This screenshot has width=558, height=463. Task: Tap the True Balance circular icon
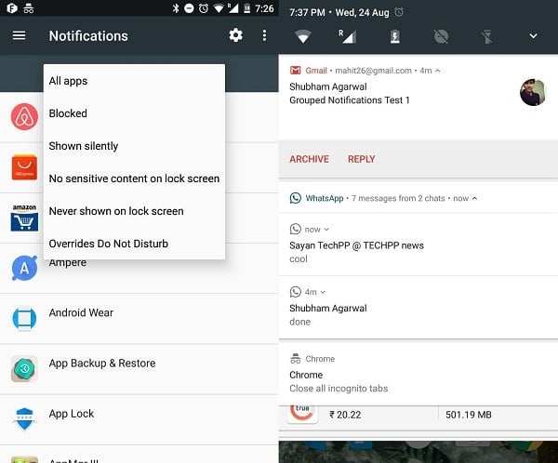click(302, 414)
